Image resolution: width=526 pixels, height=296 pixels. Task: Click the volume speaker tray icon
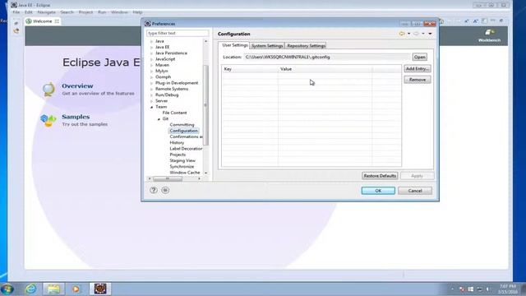click(488, 289)
